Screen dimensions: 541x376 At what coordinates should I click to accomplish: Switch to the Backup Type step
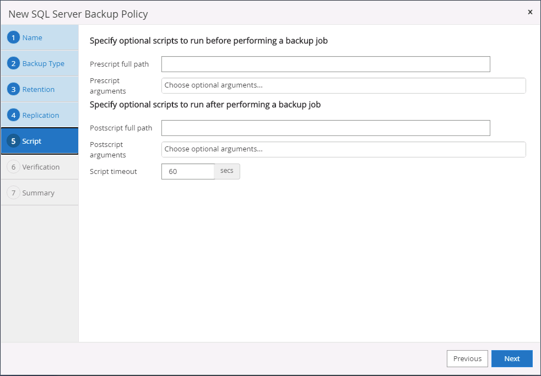point(43,64)
